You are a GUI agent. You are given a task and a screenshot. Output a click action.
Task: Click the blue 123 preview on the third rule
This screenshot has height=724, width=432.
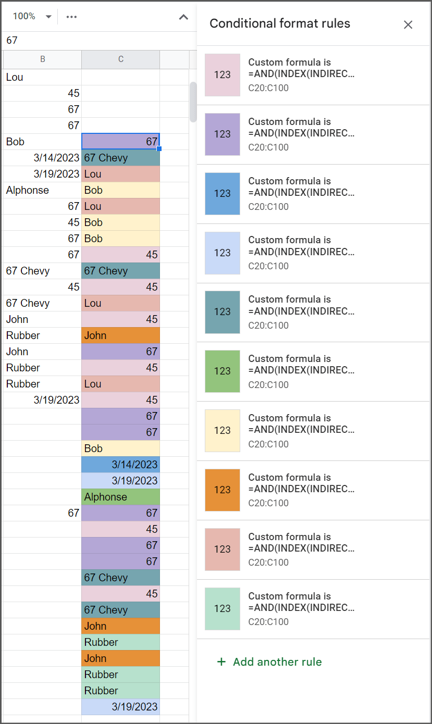tap(223, 194)
